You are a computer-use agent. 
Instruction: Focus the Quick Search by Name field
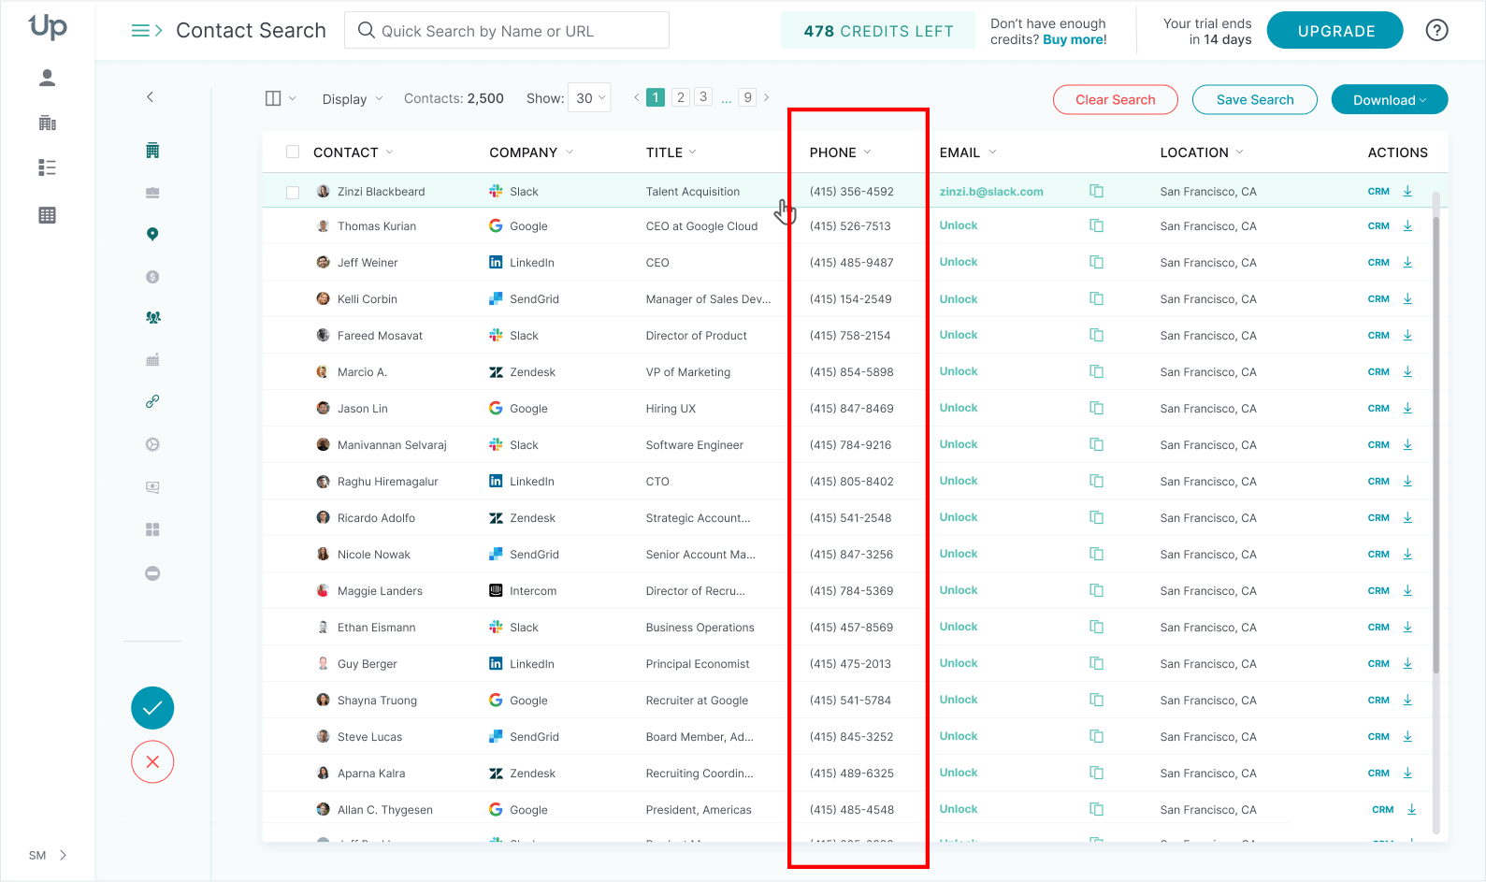[x=507, y=30]
